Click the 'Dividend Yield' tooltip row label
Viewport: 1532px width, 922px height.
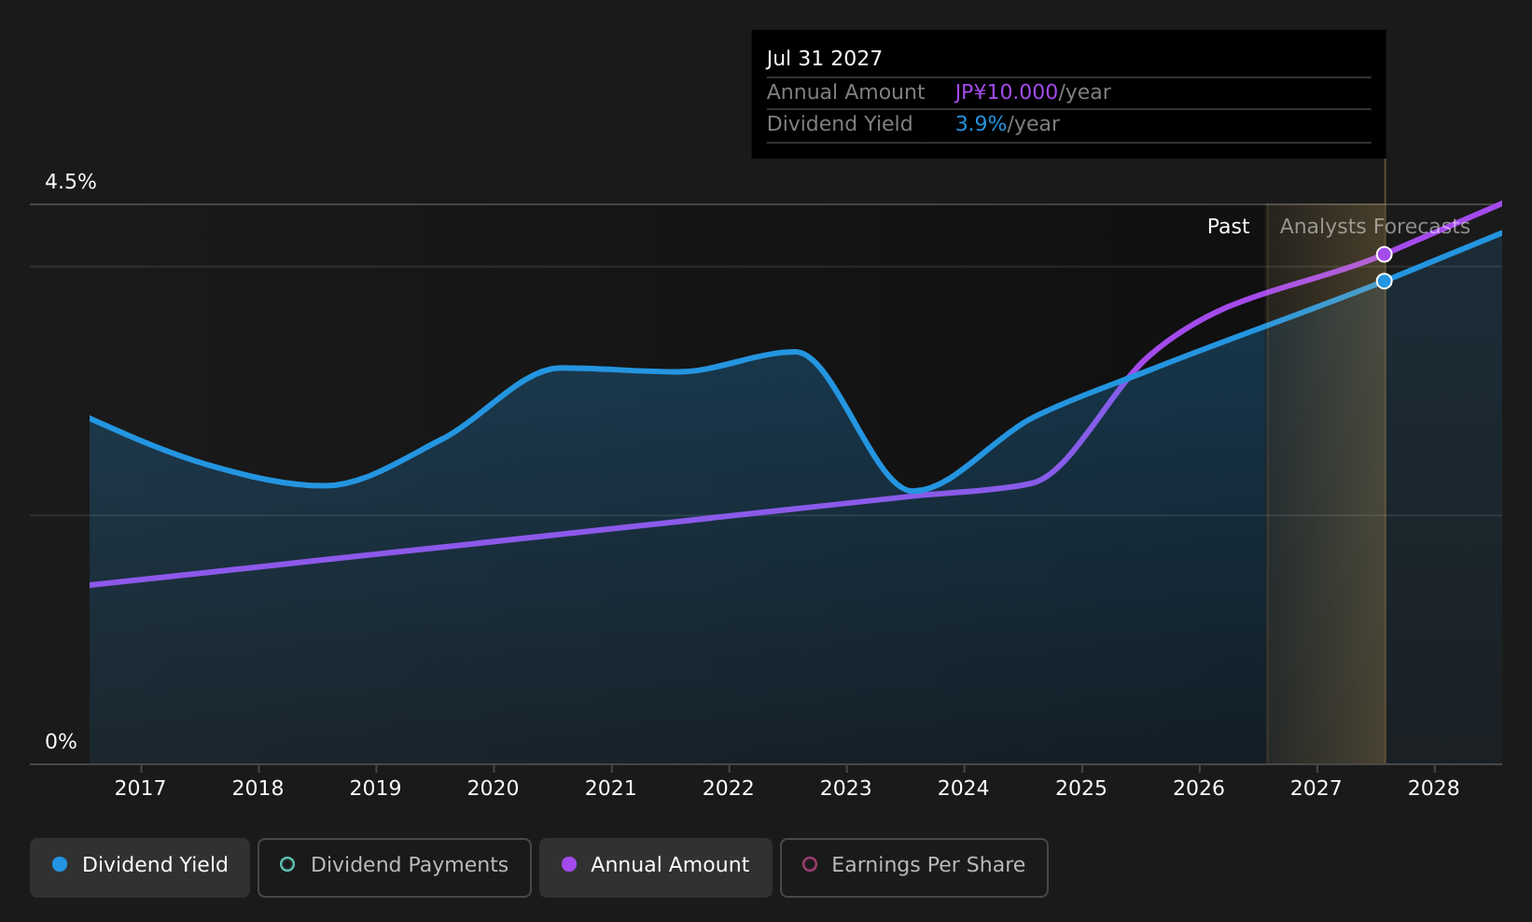coord(840,124)
